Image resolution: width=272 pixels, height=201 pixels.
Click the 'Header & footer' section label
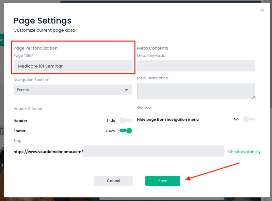coord(28,109)
